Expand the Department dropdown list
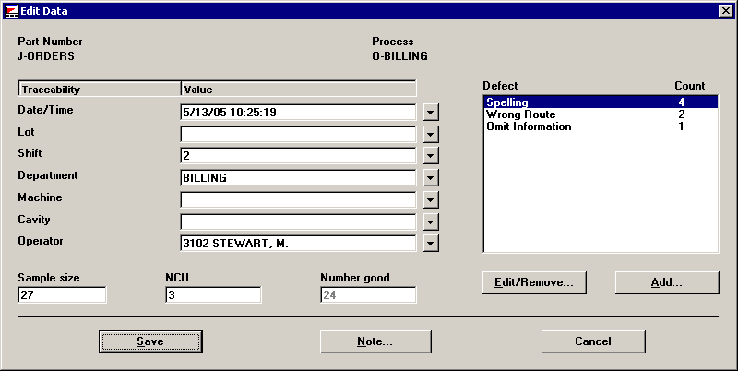This screenshot has width=738, height=371. 431,177
